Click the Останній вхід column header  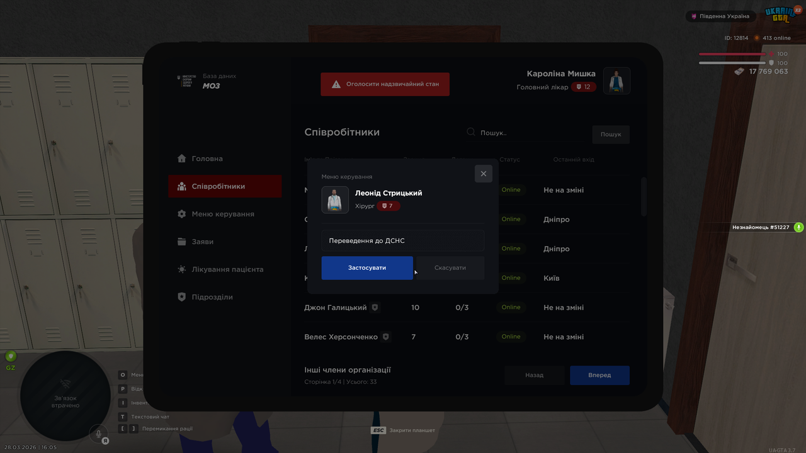coord(574,160)
